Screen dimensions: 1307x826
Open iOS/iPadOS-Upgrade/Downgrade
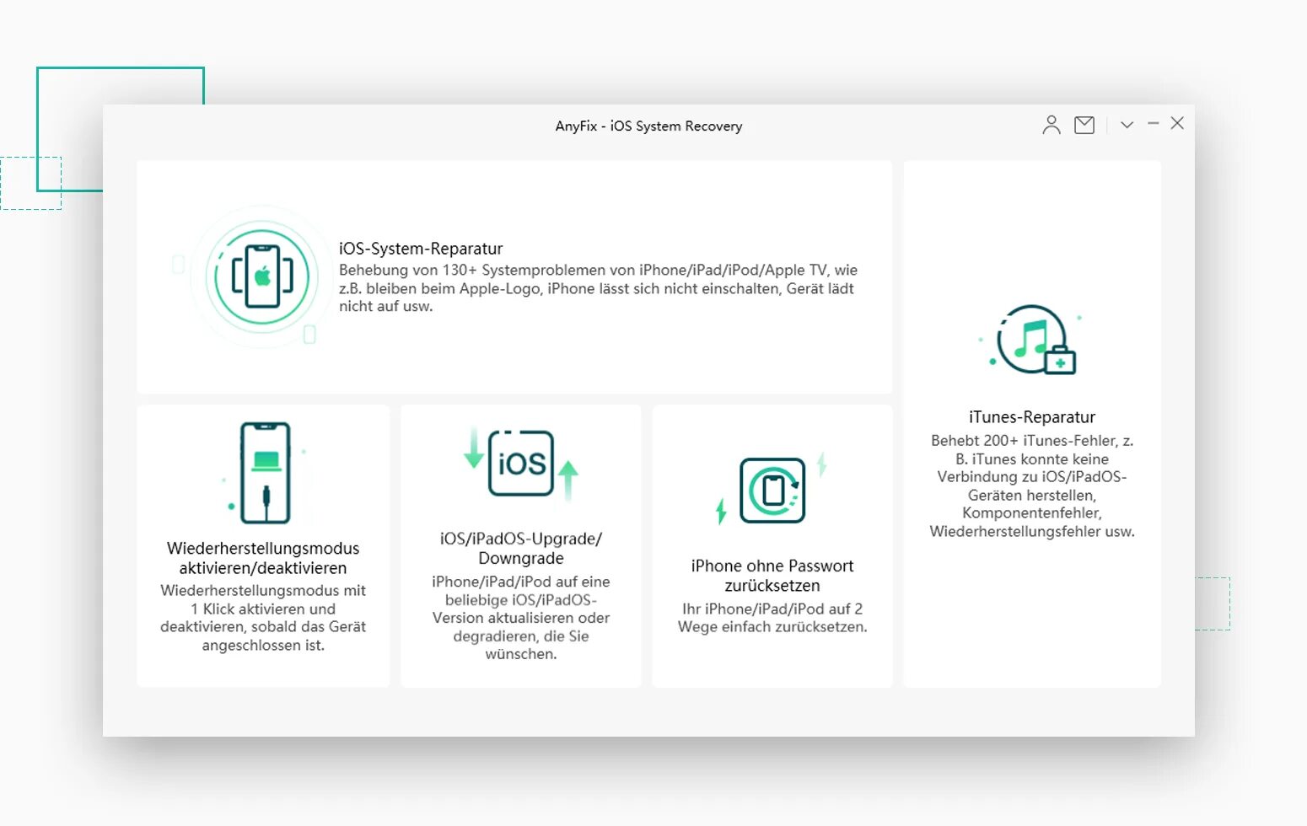(521, 548)
